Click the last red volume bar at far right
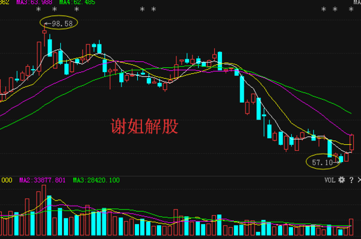Screen dimensions: 361x239 click(351, 227)
